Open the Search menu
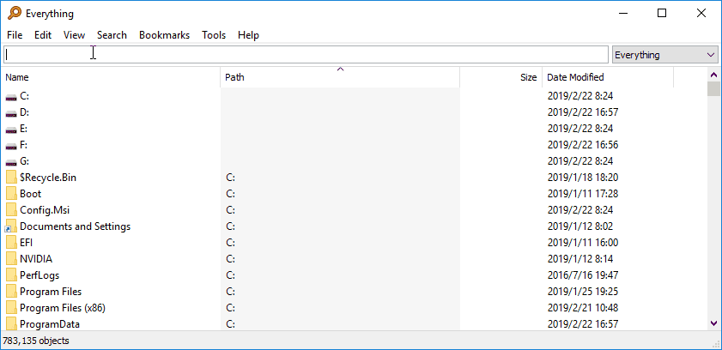The height and width of the screenshot is (350, 722). [112, 35]
